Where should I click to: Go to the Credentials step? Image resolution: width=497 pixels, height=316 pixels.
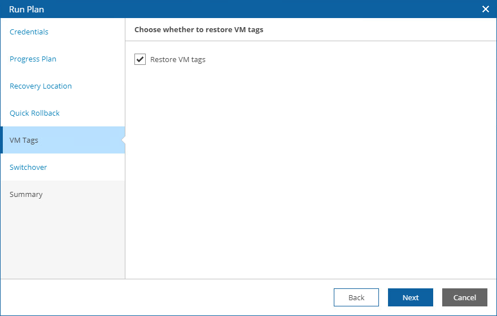pyautogui.click(x=29, y=32)
